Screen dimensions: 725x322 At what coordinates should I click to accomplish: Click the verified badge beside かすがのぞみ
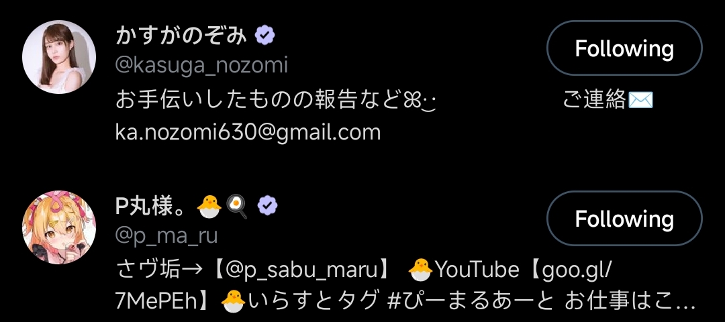pos(265,35)
